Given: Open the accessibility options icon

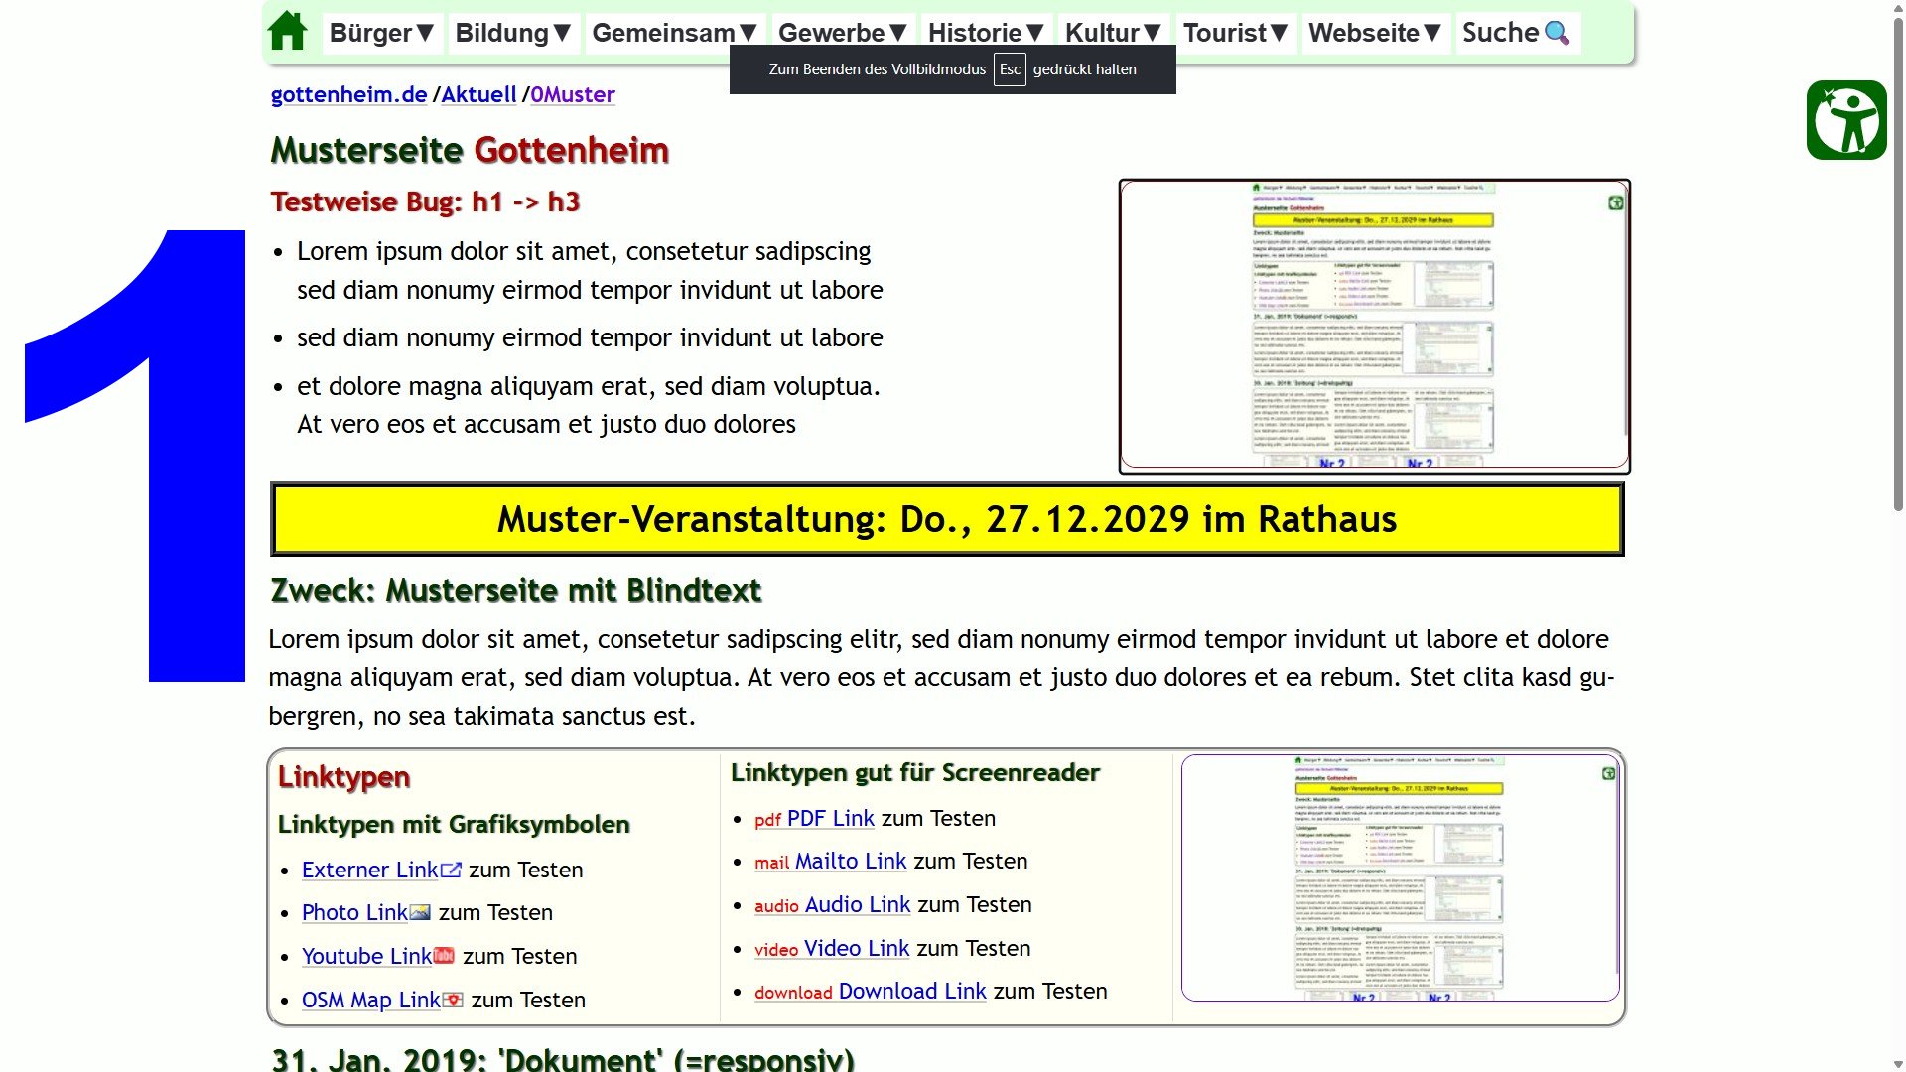Looking at the screenshot, I should coord(1846,120).
